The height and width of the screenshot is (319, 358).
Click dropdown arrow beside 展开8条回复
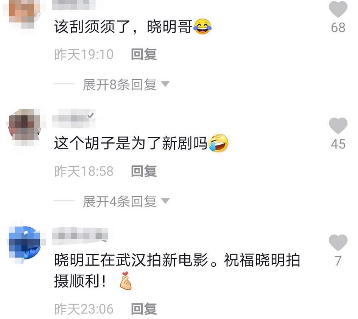pyautogui.click(x=165, y=84)
